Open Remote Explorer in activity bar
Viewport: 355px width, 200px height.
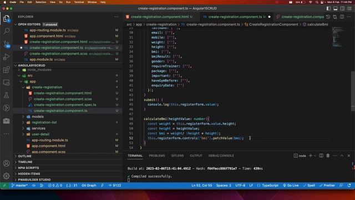[6, 82]
